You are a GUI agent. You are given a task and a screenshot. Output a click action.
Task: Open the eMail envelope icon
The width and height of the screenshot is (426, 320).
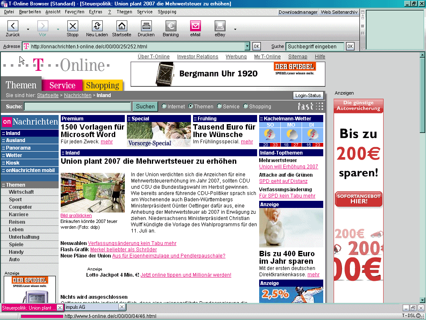[196, 26]
